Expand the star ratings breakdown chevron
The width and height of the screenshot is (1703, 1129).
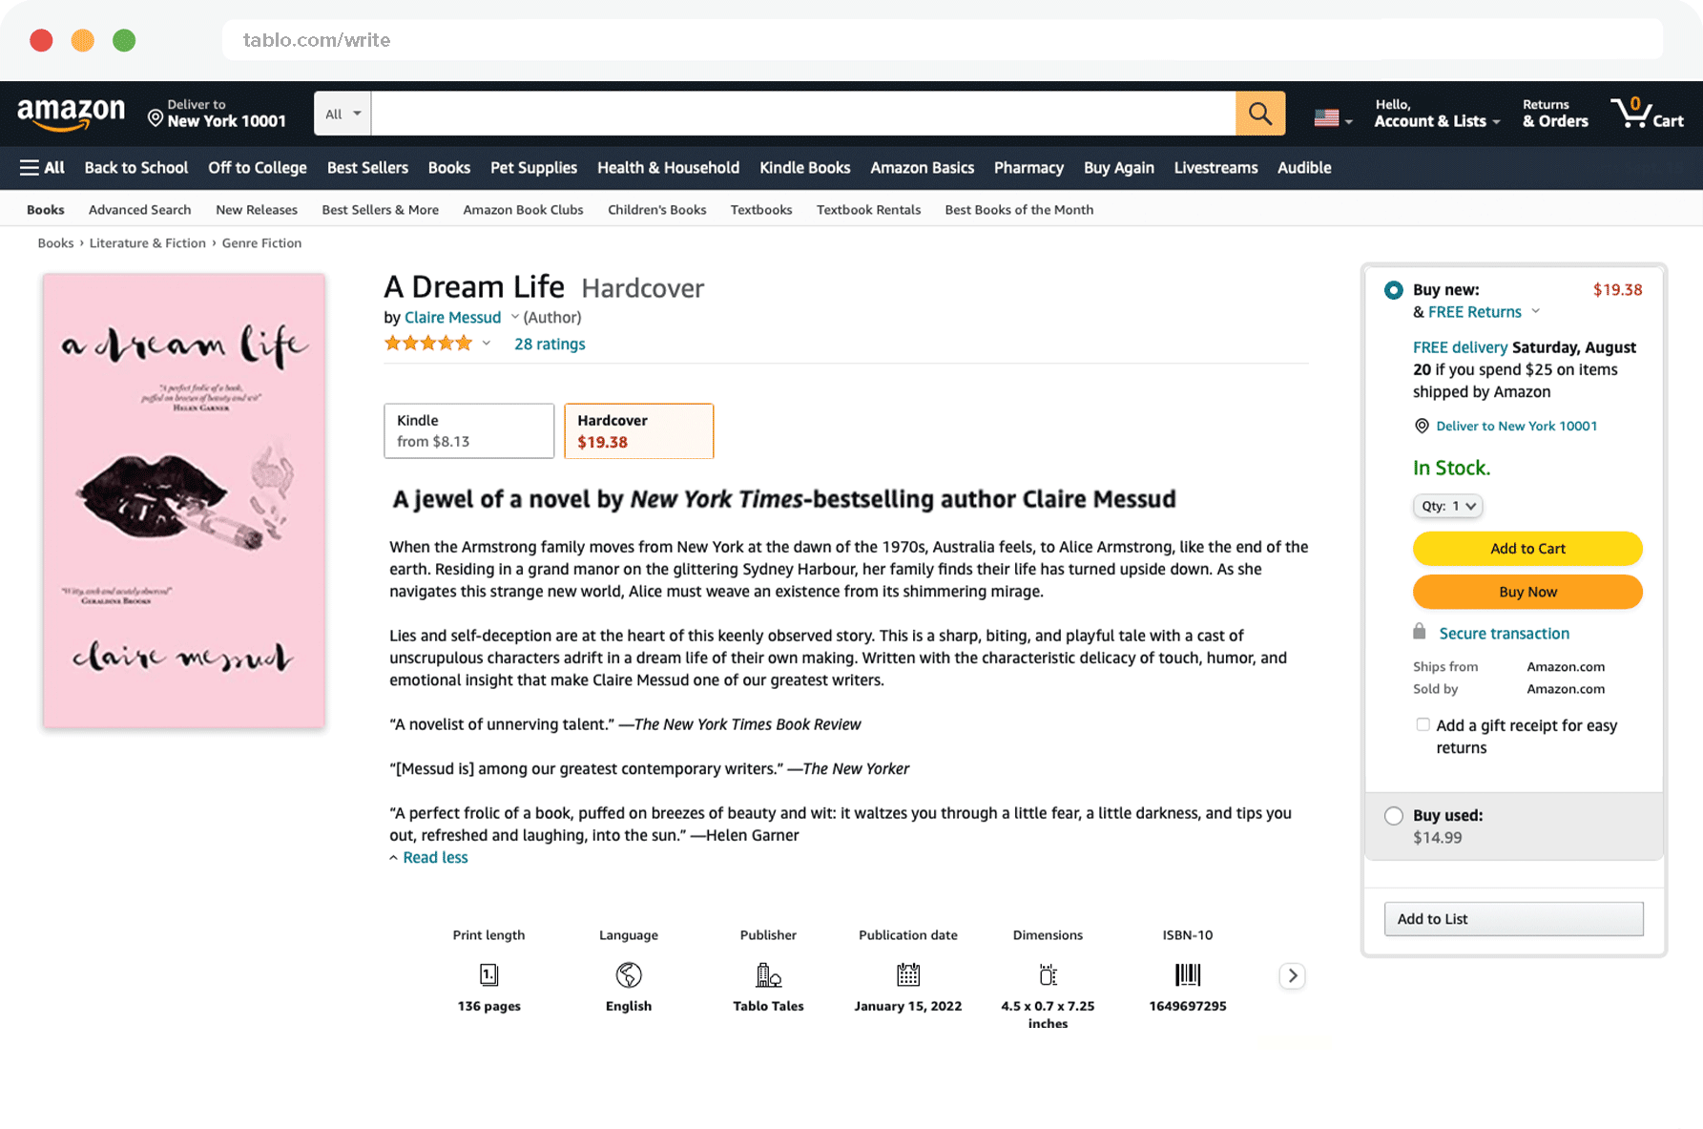[x=486, y=344]
